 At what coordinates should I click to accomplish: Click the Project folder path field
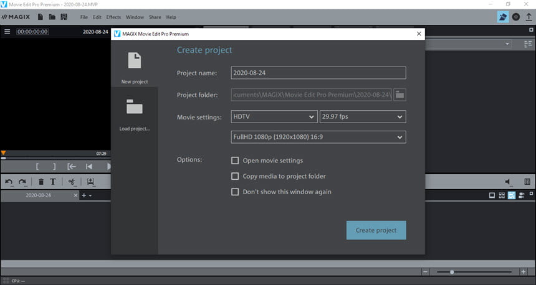(312, 95)
